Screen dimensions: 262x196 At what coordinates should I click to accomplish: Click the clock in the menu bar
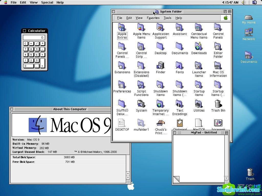[x=230, y=3]
